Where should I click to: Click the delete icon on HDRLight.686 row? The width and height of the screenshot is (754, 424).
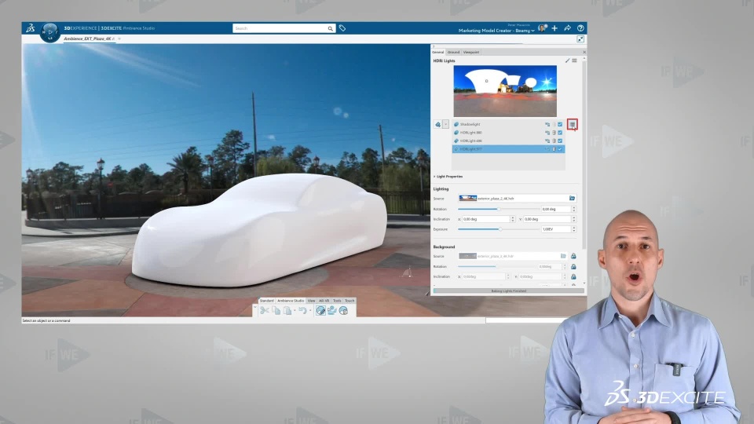tap(554, 141)
